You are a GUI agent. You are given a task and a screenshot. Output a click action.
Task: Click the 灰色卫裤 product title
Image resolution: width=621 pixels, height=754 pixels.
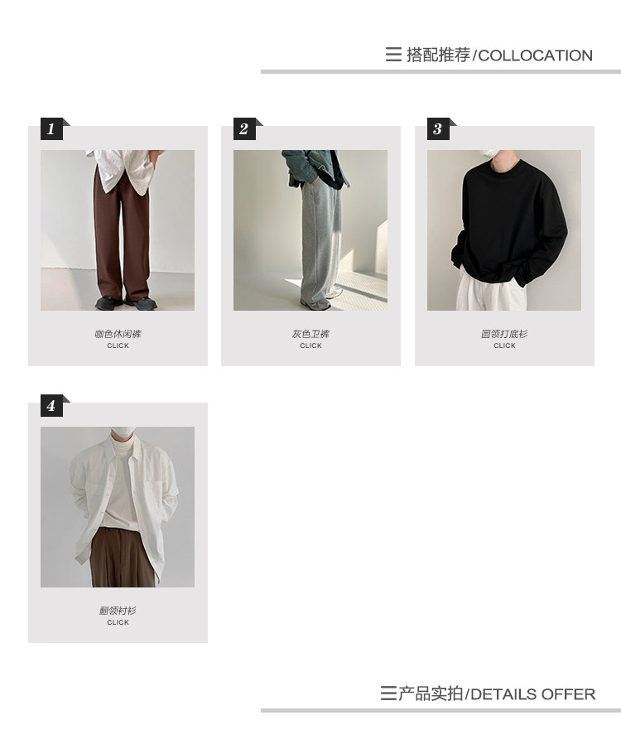[x=310, y=334]
